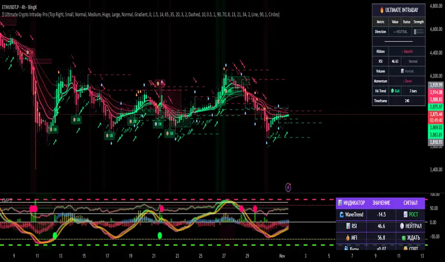
Task: Click the 3,875.44 current price label
Action: click(435, 114)
